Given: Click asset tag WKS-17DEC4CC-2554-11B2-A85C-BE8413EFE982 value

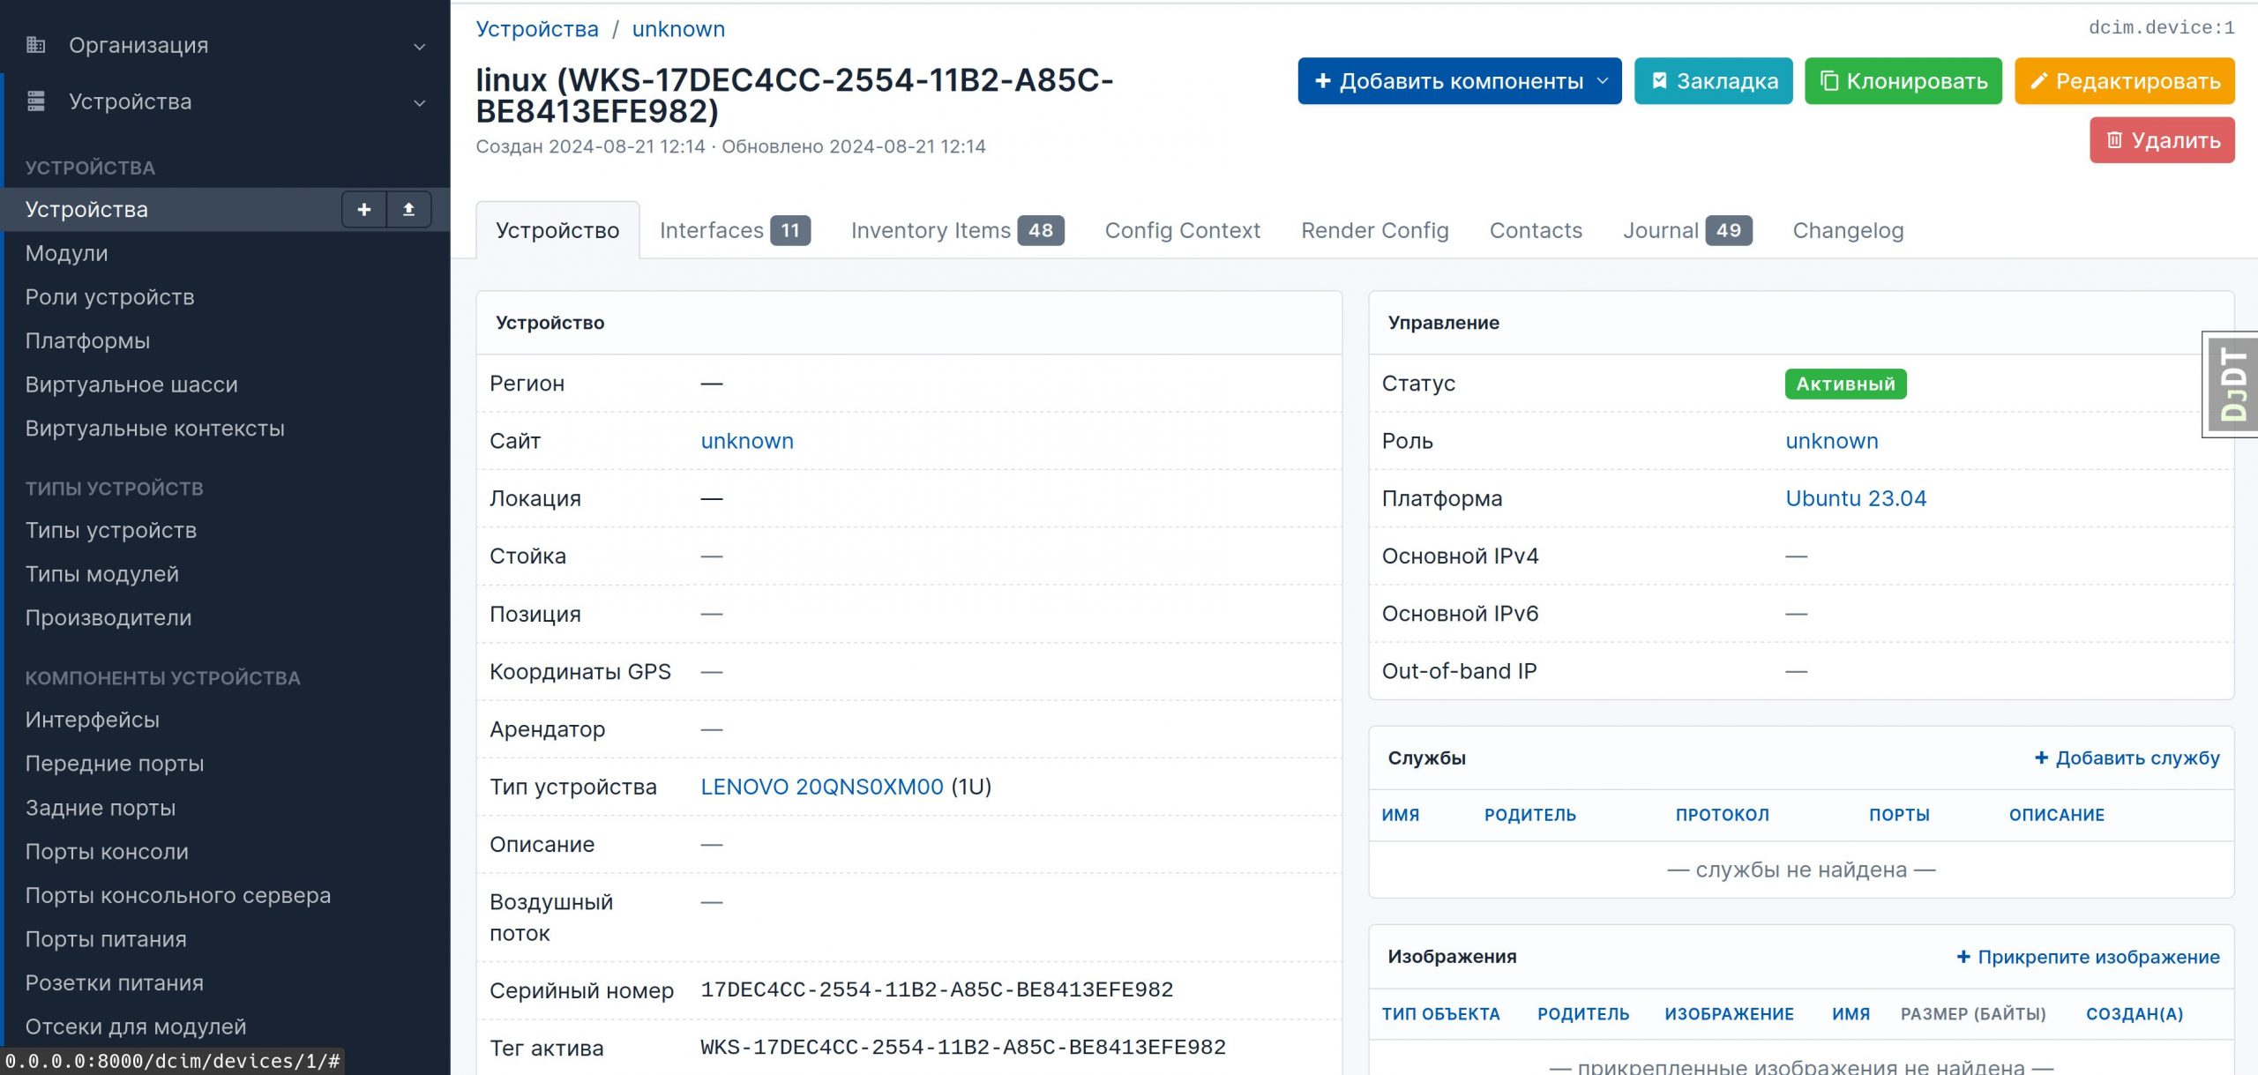Looking at the screenshot, I should [963, 1048].
